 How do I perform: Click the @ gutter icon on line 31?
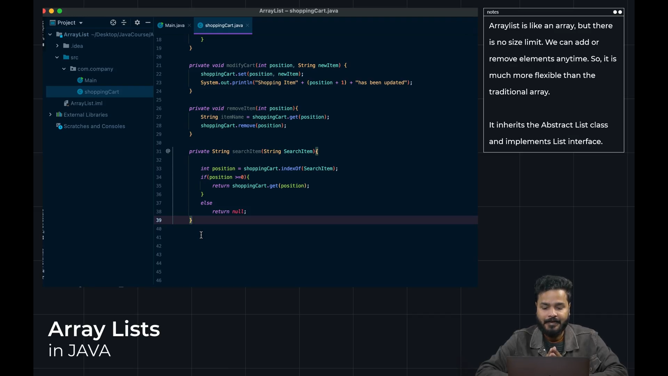[x=168, y=151]
